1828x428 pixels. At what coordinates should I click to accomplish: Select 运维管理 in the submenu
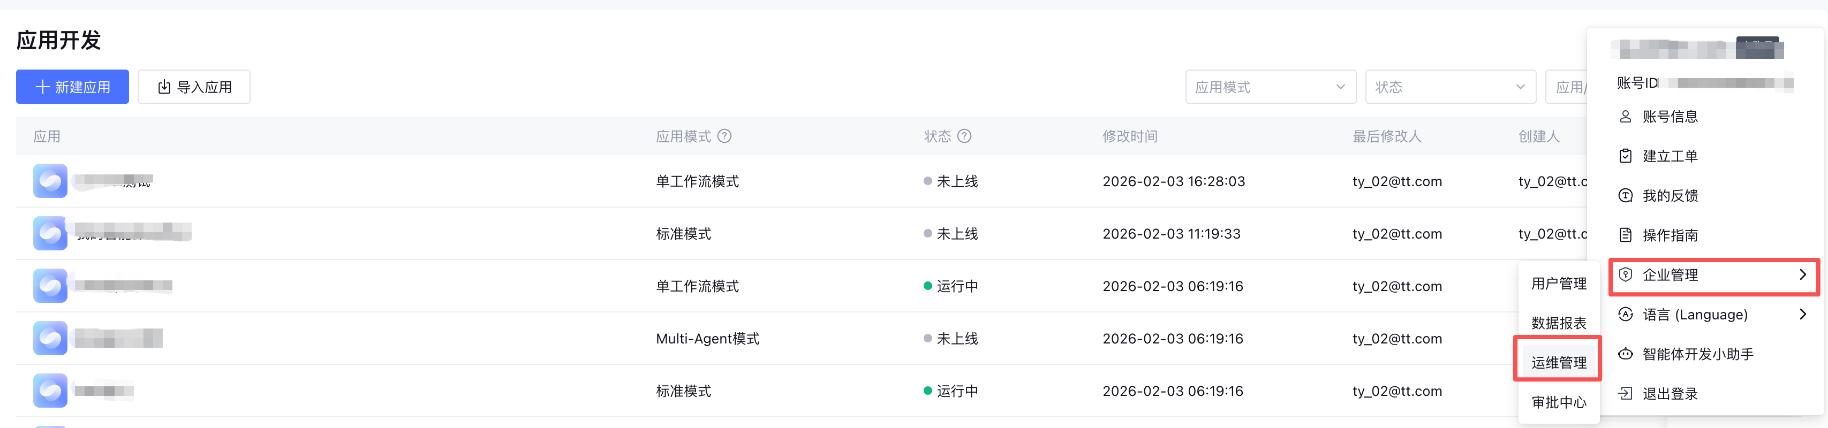point(1558,362)
